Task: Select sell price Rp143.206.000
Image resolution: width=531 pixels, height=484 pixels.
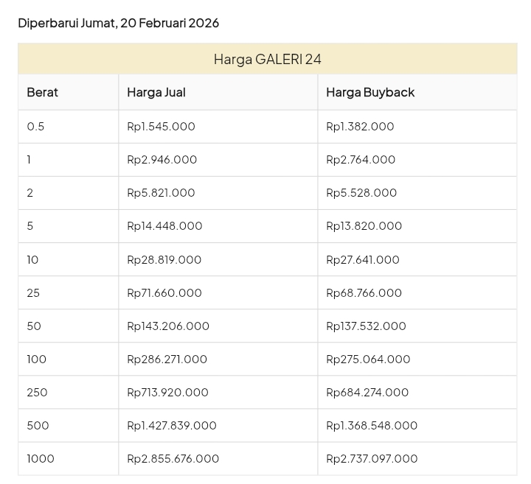Action: [x=168, y=326]
